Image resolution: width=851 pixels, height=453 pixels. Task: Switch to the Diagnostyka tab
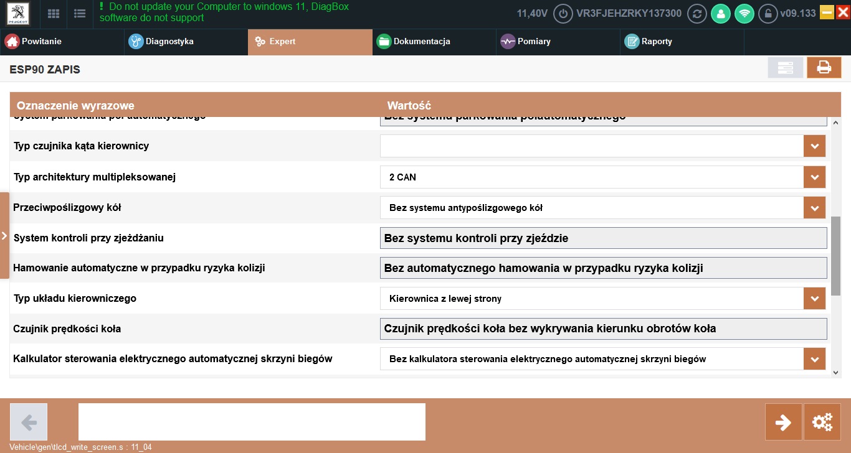pos(169,42)
